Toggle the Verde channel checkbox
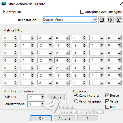This screenshot has width=123, height=123. (x=107, y=101)
